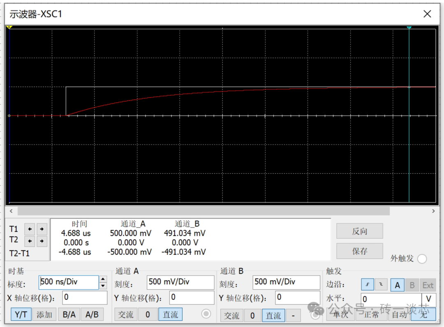This screenshot has height=327, width=444.
Task: Select rising edge trigger icon
Action: click(368, 285)
